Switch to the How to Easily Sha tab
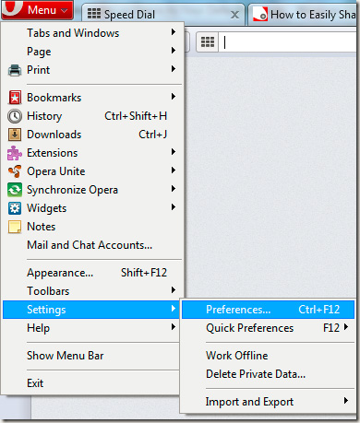 304,14
